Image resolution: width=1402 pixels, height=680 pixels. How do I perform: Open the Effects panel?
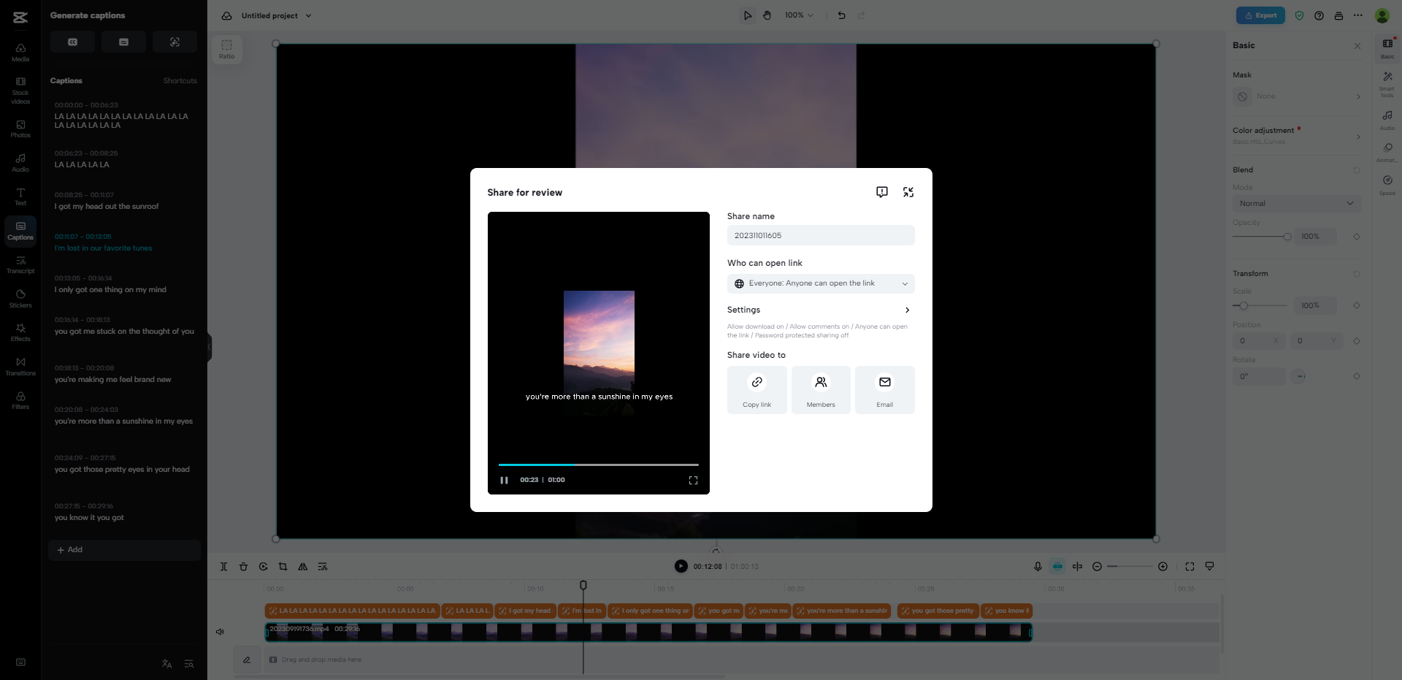[x=20, y=332]
